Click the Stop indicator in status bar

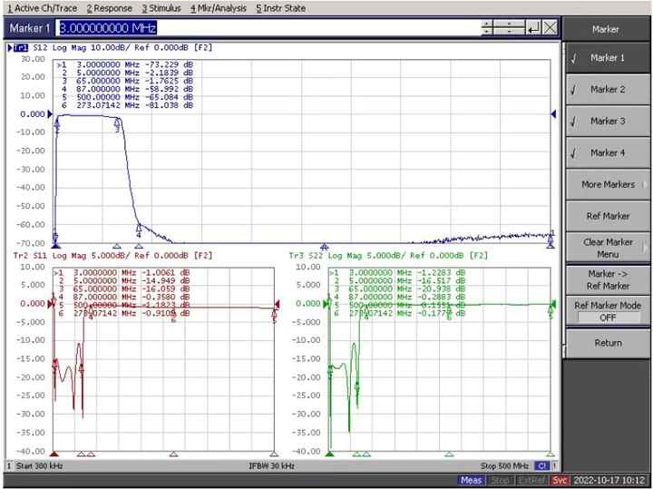tap(500, 480)
